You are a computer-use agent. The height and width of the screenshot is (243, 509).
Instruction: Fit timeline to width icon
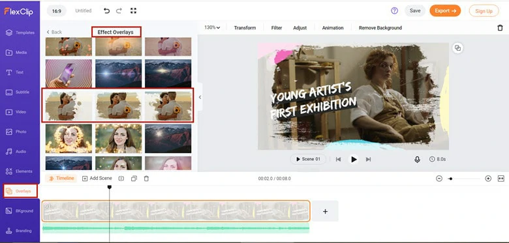point(501,179)
